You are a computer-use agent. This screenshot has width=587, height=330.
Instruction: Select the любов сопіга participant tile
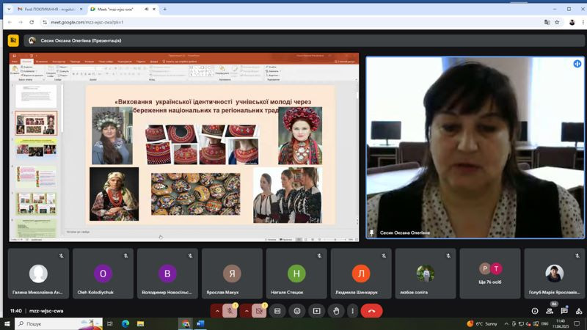coord(426,274)
